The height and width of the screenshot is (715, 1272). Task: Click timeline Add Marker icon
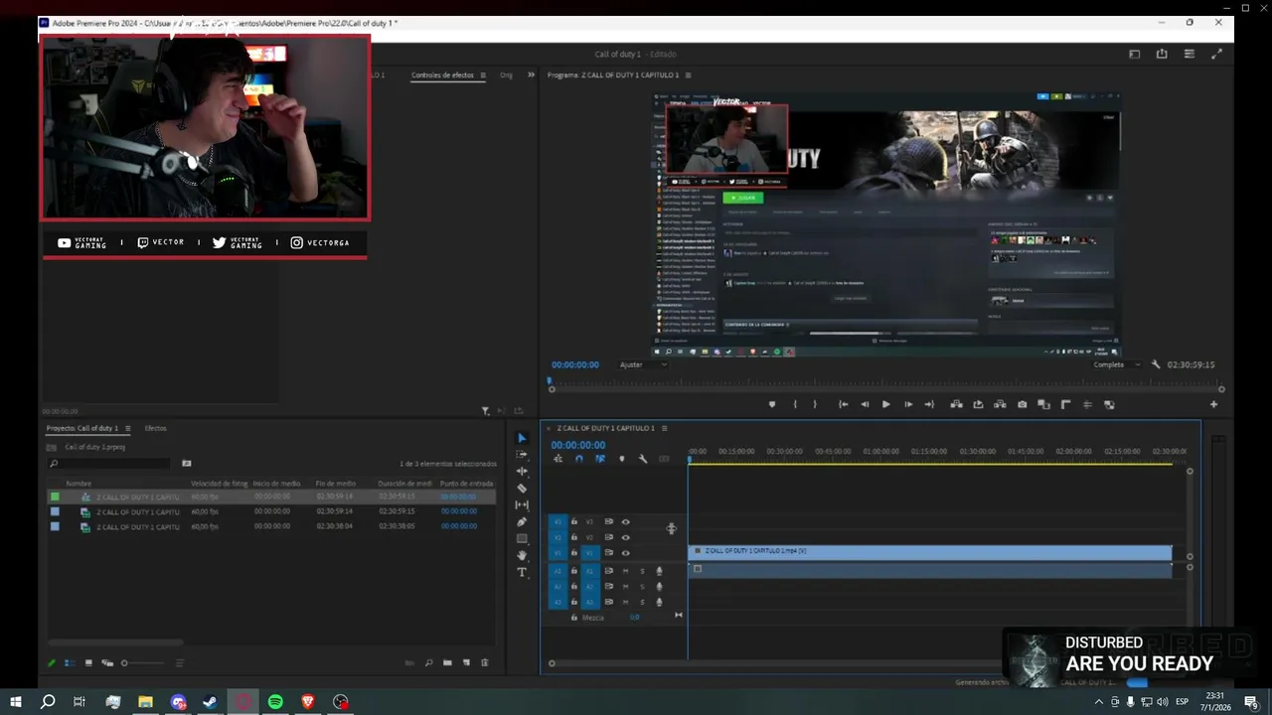pos(622,459)
